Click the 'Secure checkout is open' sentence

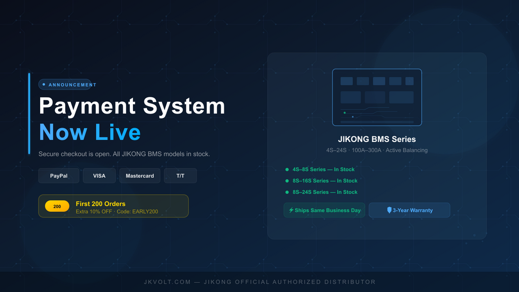click(124, 154)
